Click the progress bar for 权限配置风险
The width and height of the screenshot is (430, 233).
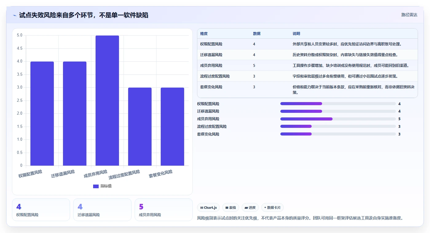[x=338, y=104]
